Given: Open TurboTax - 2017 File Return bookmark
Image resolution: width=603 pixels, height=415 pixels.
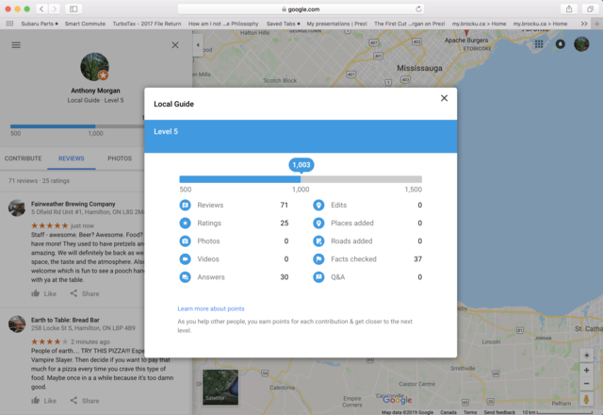Looking at the screenshot, I should (147, 24).
